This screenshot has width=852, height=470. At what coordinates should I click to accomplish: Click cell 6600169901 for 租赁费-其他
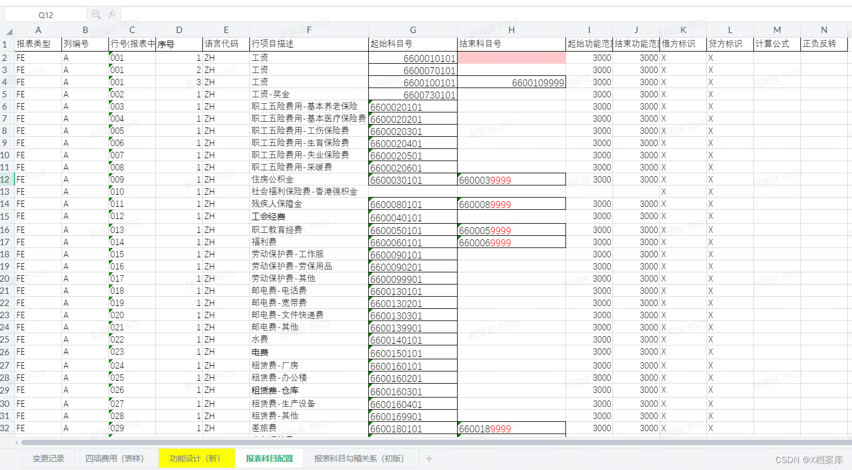413,416
